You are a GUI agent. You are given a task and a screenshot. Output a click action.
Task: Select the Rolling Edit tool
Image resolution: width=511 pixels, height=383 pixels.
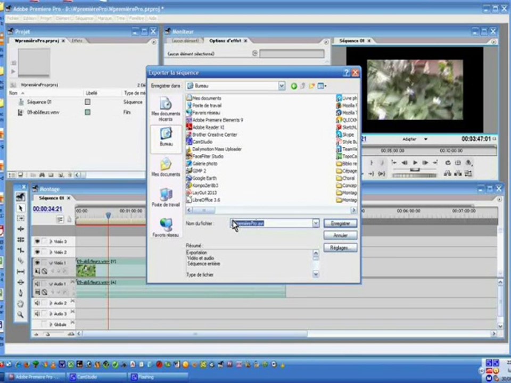click(x=21, y=240)
